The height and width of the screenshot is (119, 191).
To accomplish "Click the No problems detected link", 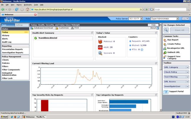I will point(48,38).
